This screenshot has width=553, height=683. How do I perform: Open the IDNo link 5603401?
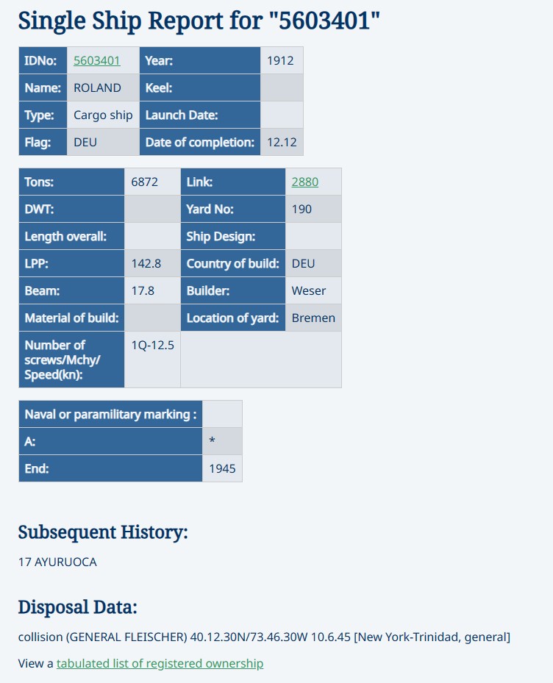(x=97, y=60)
